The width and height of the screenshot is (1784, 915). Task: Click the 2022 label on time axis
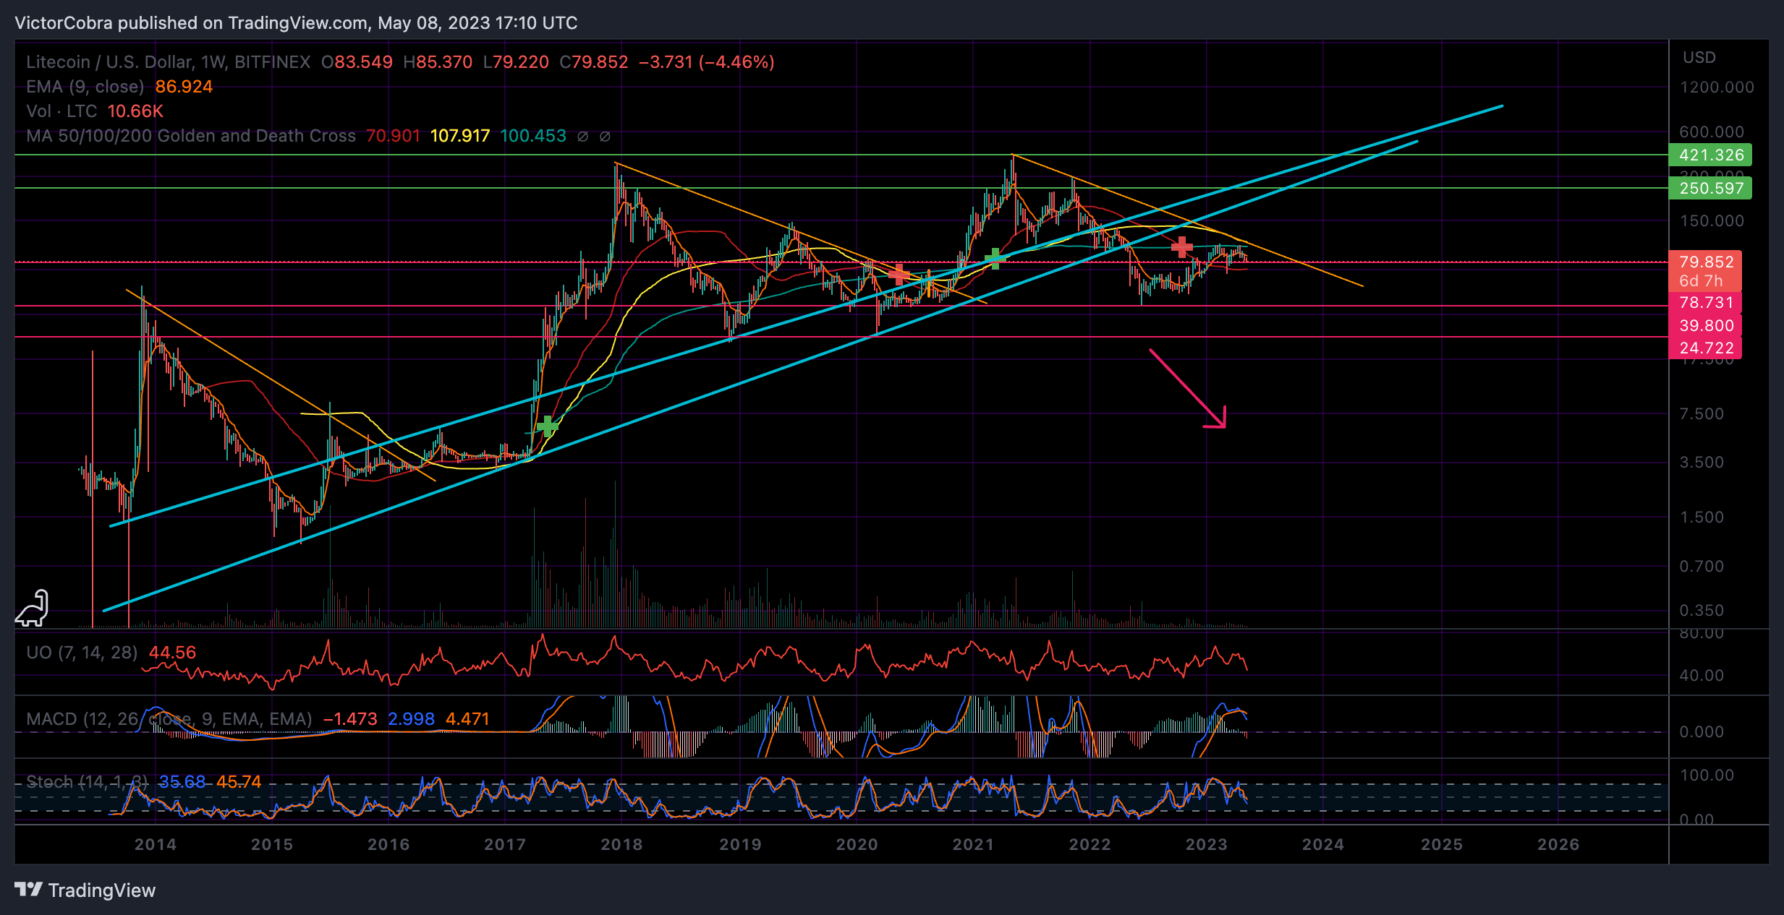coord(1090,845)
